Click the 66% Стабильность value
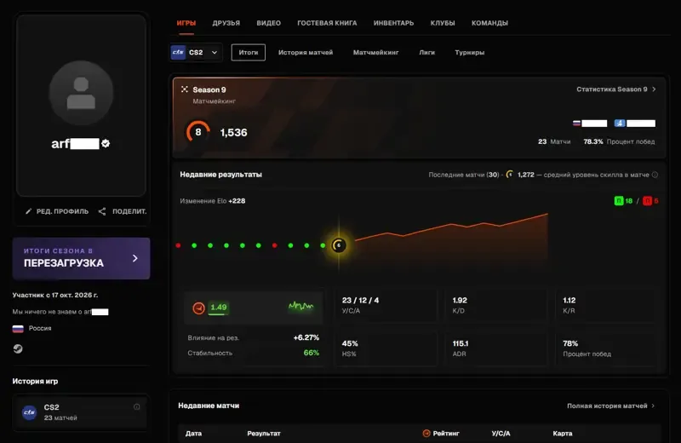This screenshot has width=681, height=443. [x=311, y=353]
